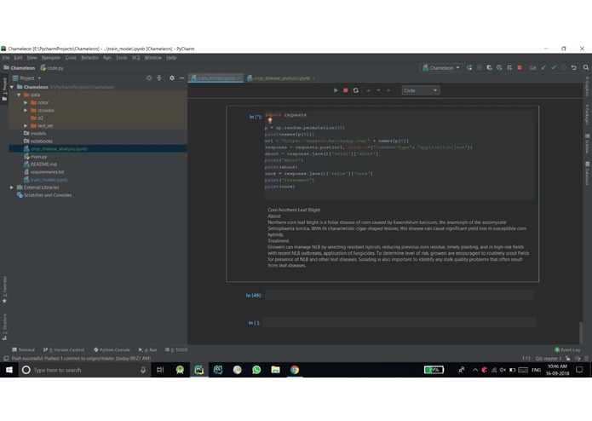Open the TODO tool window
This screenshot has width=592, height=421.
click(176, 350)
